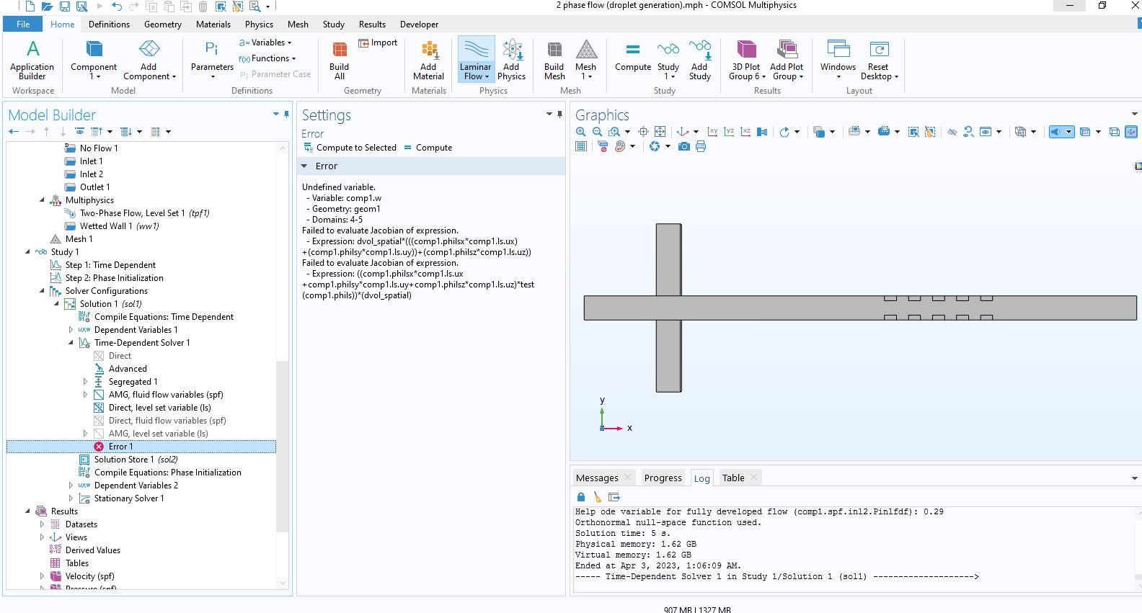Clear the log with the broom icon
The height and width of the screenshot is (613, 1142).
597,497
